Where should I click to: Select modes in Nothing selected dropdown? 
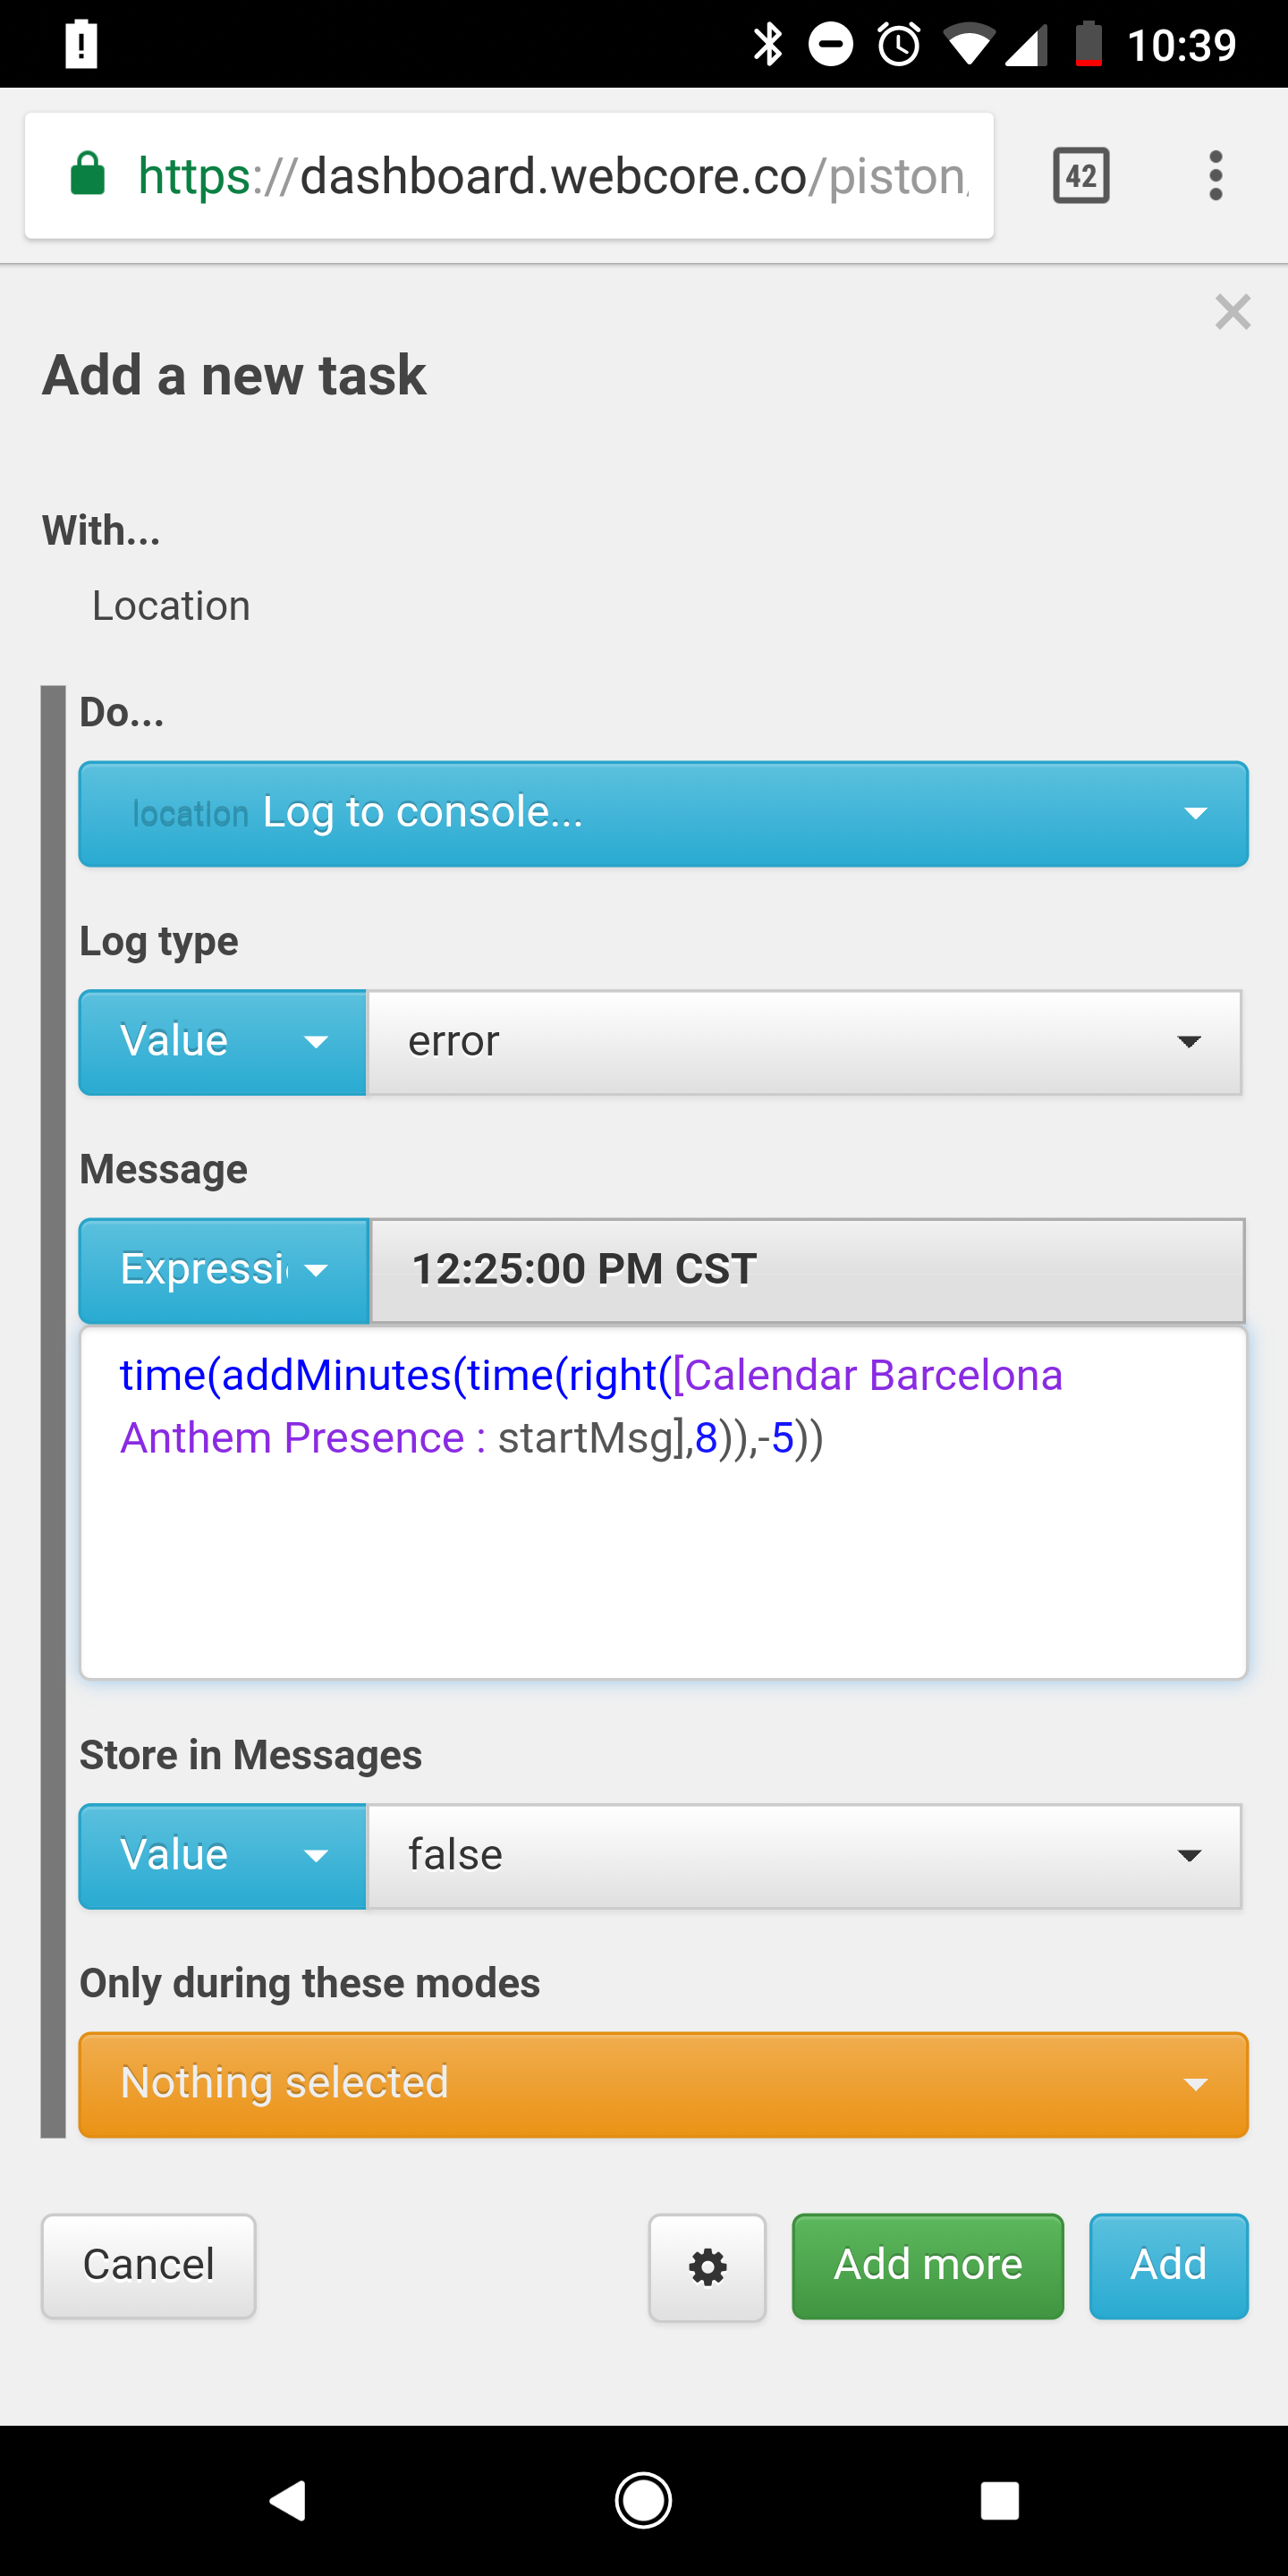pos(663,2084)
